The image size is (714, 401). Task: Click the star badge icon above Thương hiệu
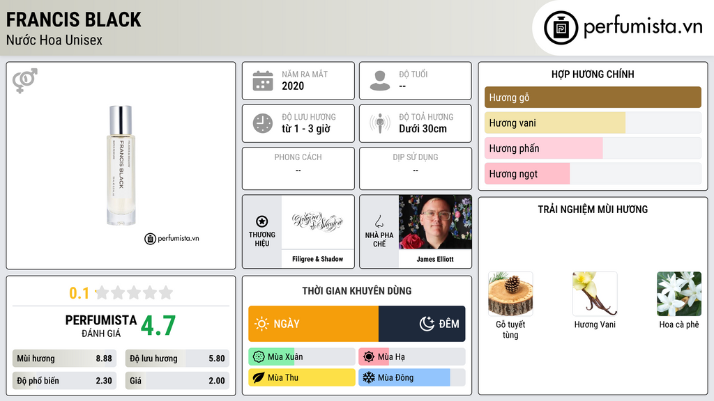click(x=262, y=221)
